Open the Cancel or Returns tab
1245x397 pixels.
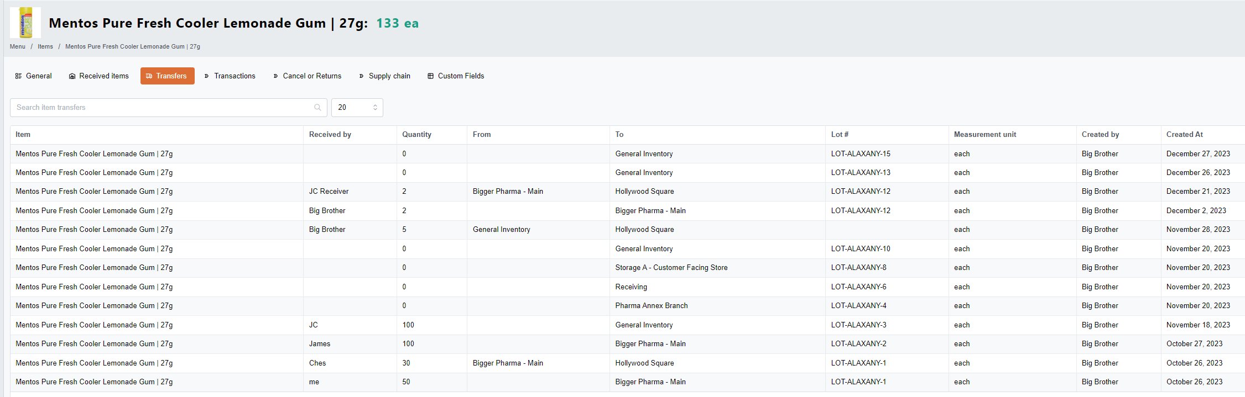[307, 76]
